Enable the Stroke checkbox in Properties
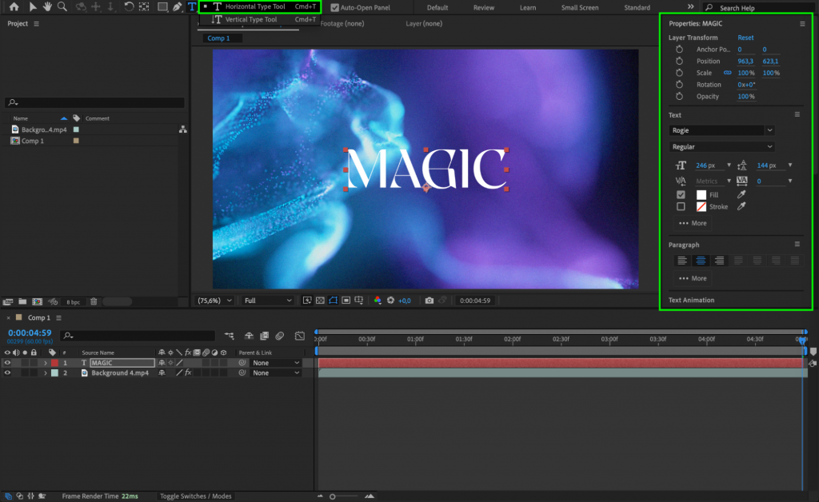This screenshot has height=502, width=819. pyautogui.click(x=682, y=206)
